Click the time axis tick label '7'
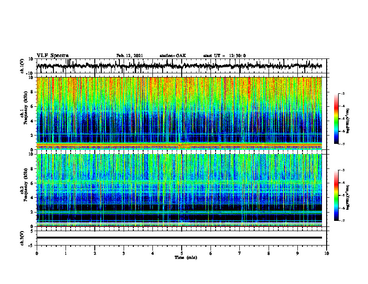The image size is (368, 284). coord(240,253)
